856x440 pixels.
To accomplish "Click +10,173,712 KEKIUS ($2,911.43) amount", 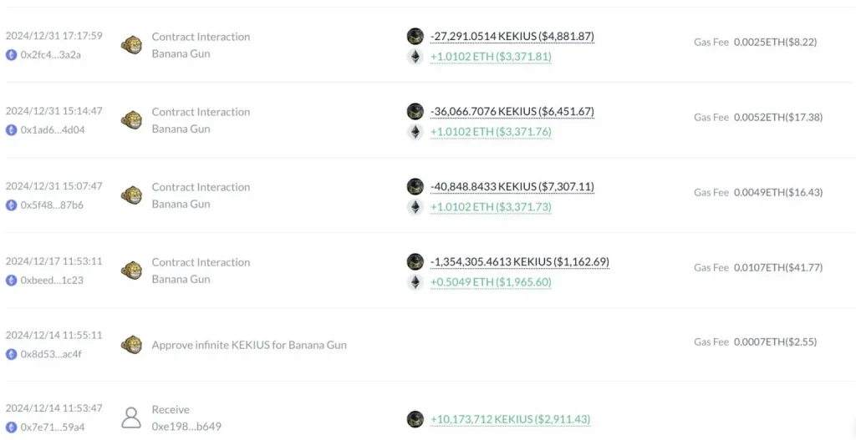I will click(x=511, y=419).
